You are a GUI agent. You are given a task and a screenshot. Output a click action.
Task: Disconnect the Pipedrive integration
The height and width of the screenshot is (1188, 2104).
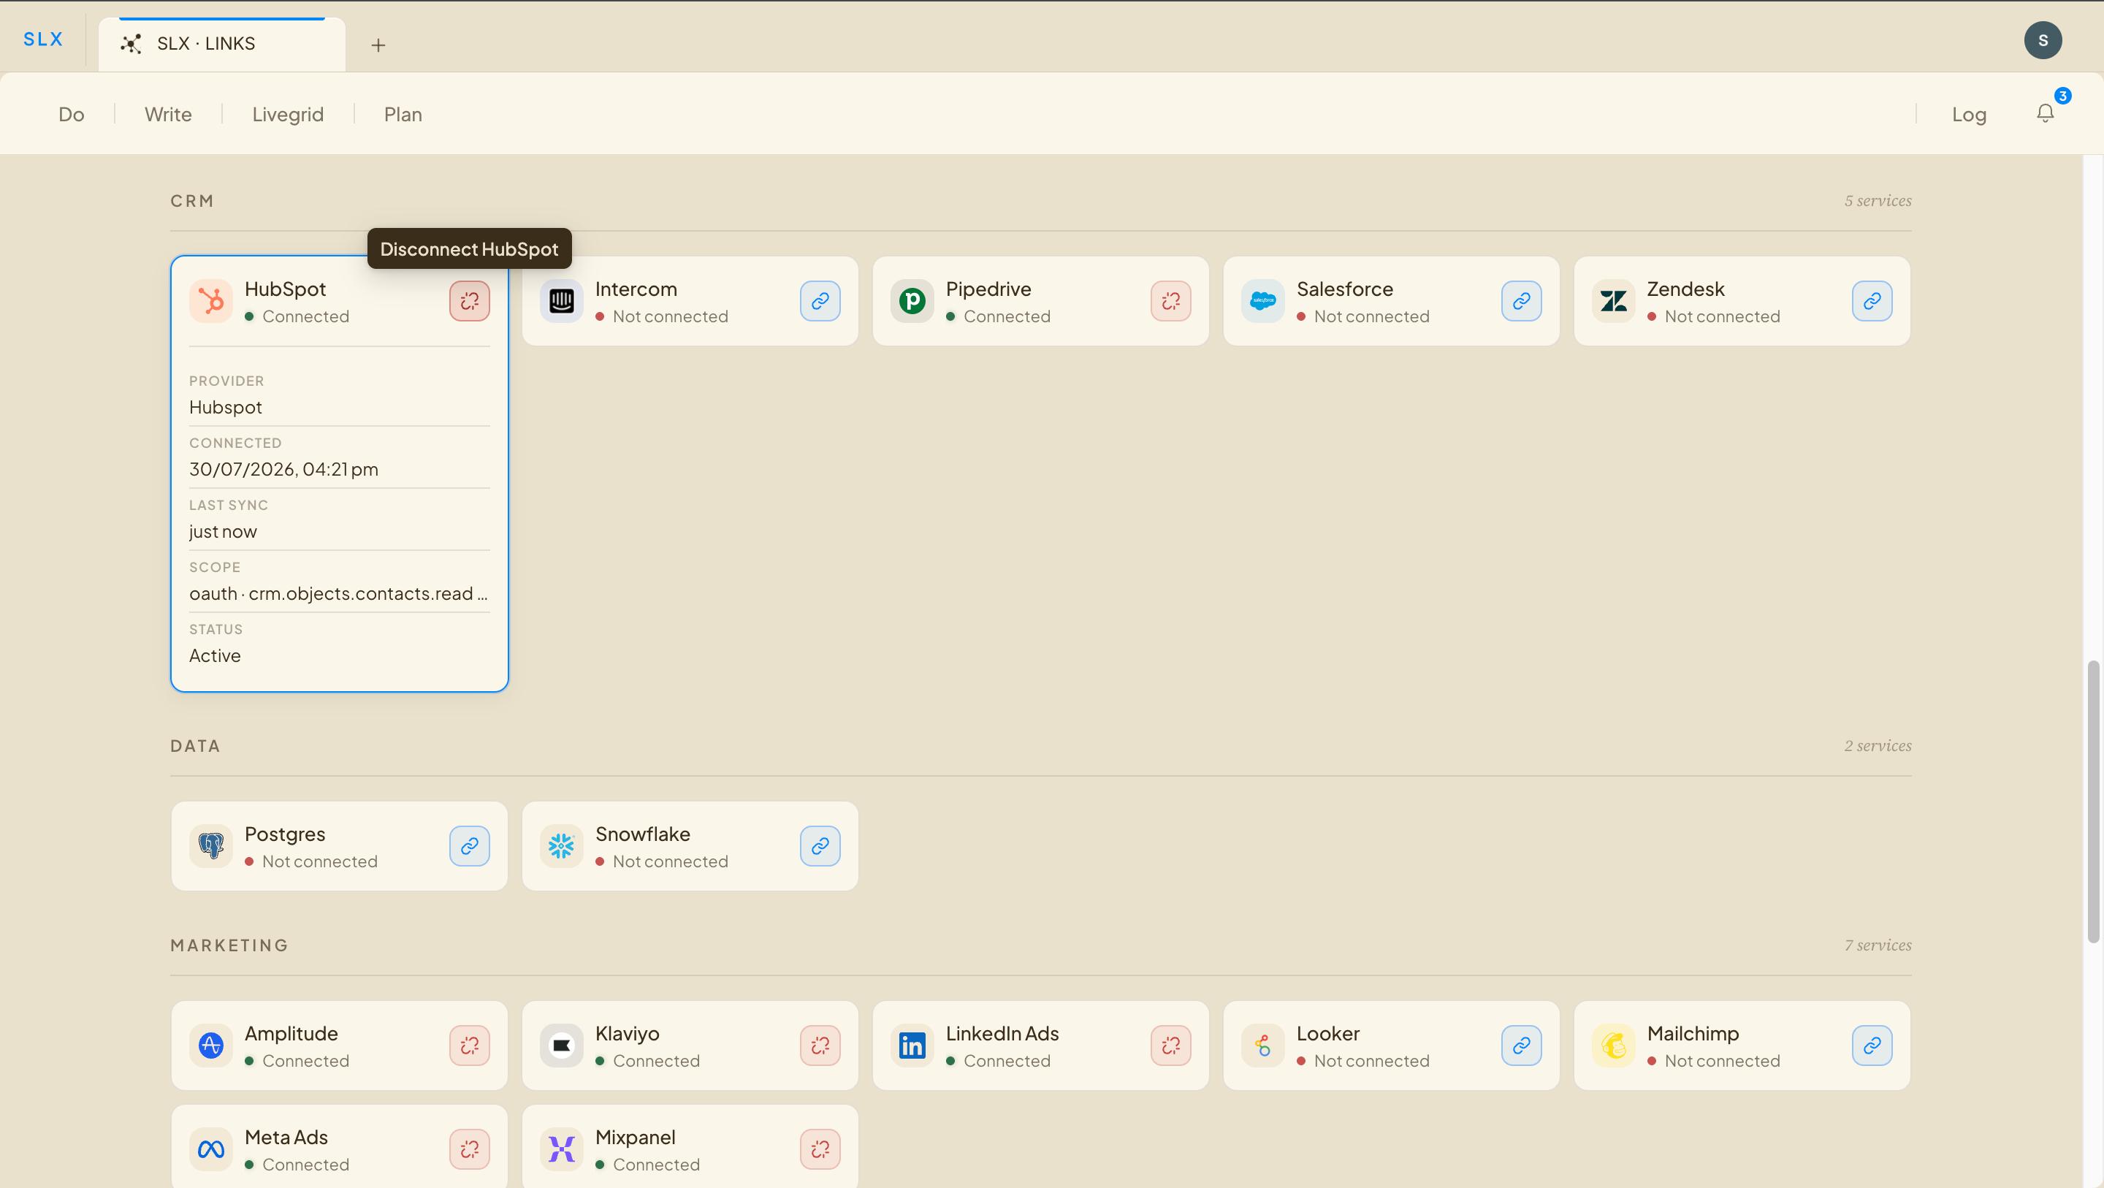1171,301
